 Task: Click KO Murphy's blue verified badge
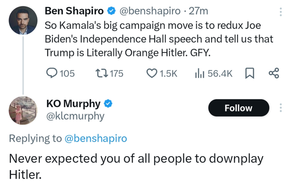click(x=108, y=104)
